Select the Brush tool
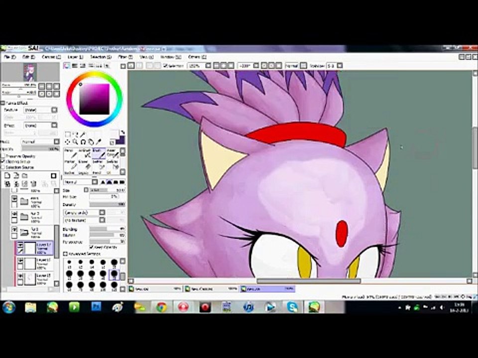 click(99, 154)
